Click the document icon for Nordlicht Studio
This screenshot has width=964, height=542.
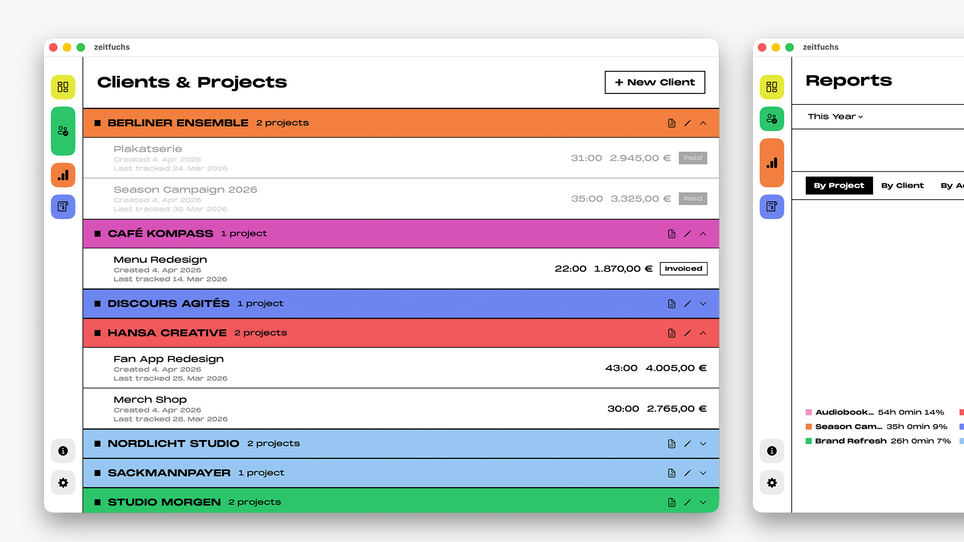[x=671, y=444]
